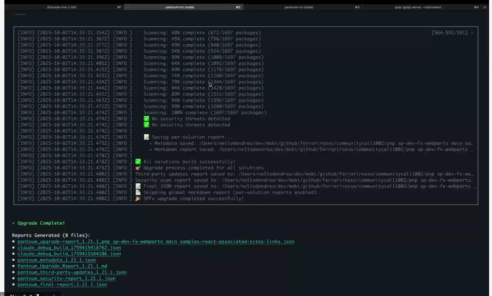The height and width of the screenshot is (296, 492).
Task: Click the party popper emoji before 'SPFx upgrade completed'
Action: (138, 199)
